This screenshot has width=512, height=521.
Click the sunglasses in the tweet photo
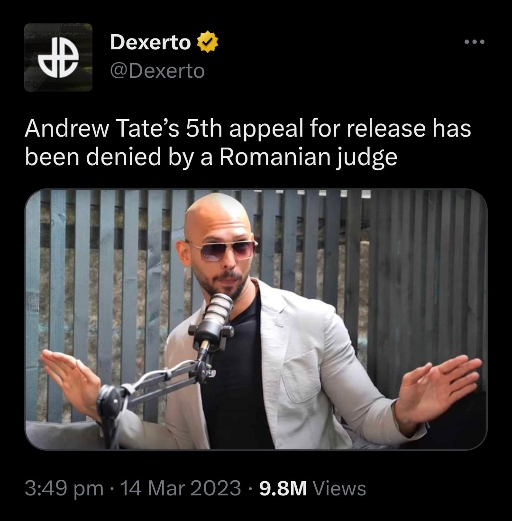coord(222,251)
